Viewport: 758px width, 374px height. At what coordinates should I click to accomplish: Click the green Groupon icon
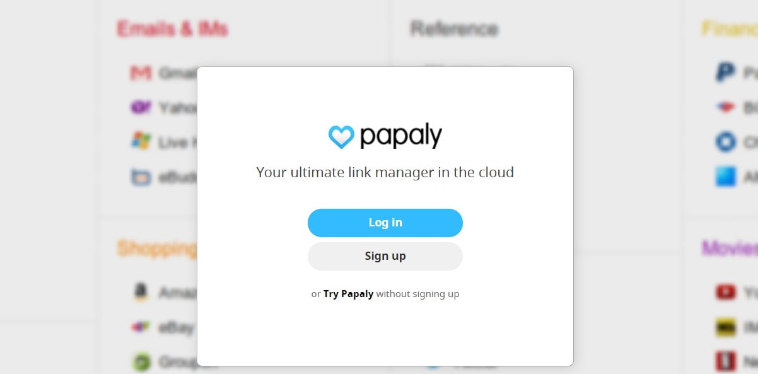[x=141, y=362]
